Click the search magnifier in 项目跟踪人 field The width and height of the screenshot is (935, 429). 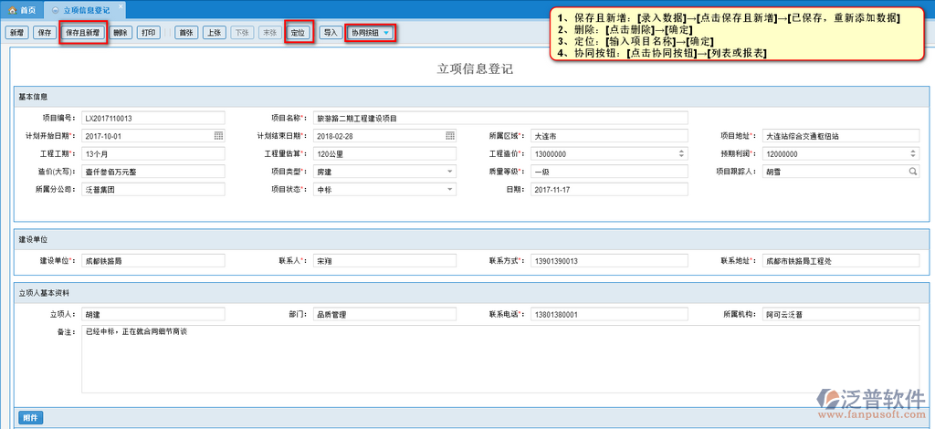(x=912, y=172)
